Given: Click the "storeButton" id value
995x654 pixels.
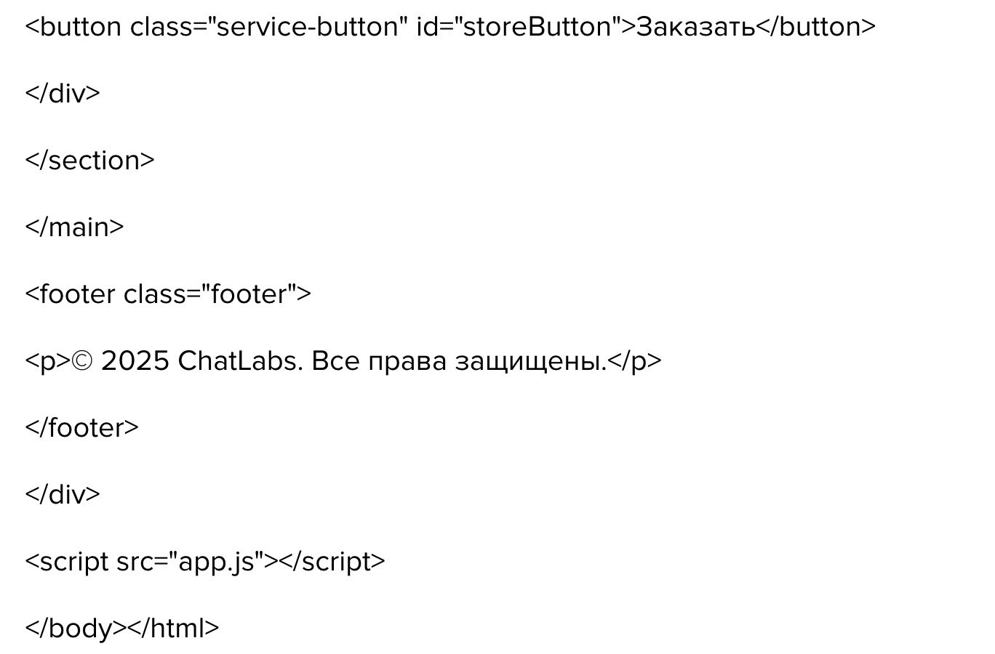Looking at the screenshot, I should (x=535, y=27).
